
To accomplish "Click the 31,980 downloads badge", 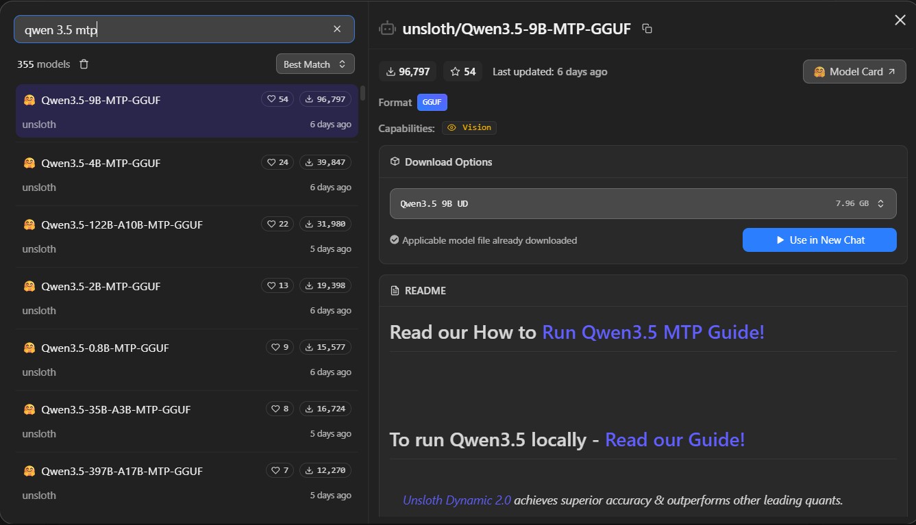I will 325,224.
